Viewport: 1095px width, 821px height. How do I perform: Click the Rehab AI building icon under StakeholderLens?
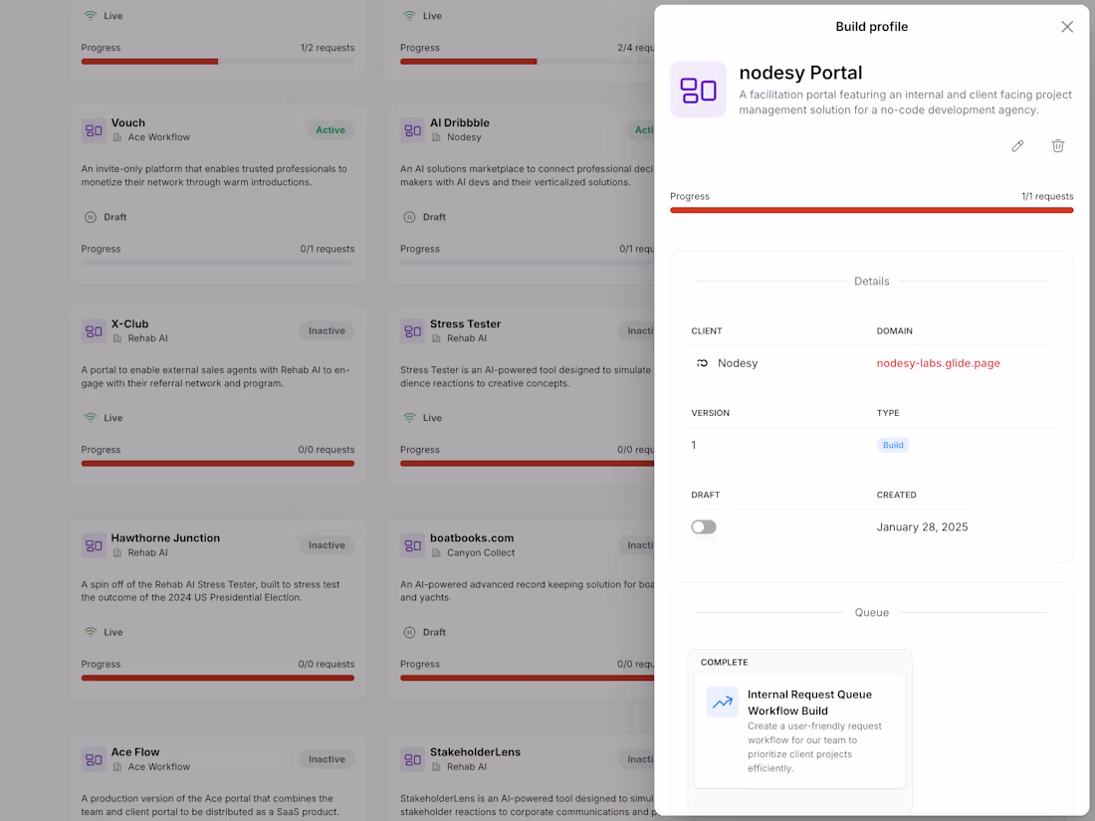point(436,767)
